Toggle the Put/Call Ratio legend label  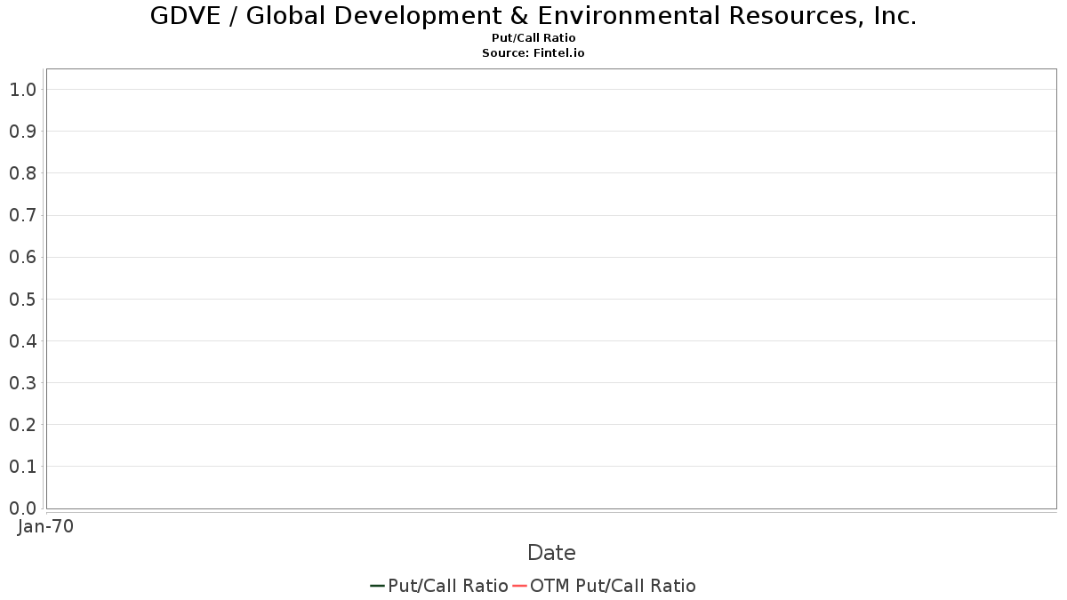click(448, 586)
